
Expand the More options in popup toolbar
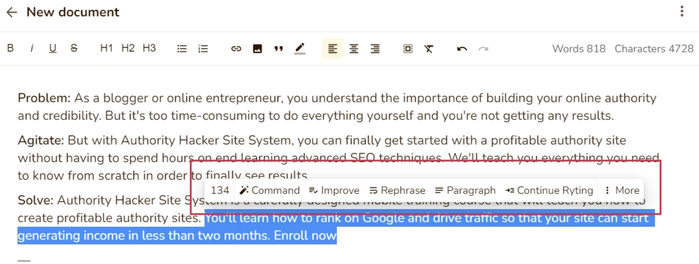point(622,190)
